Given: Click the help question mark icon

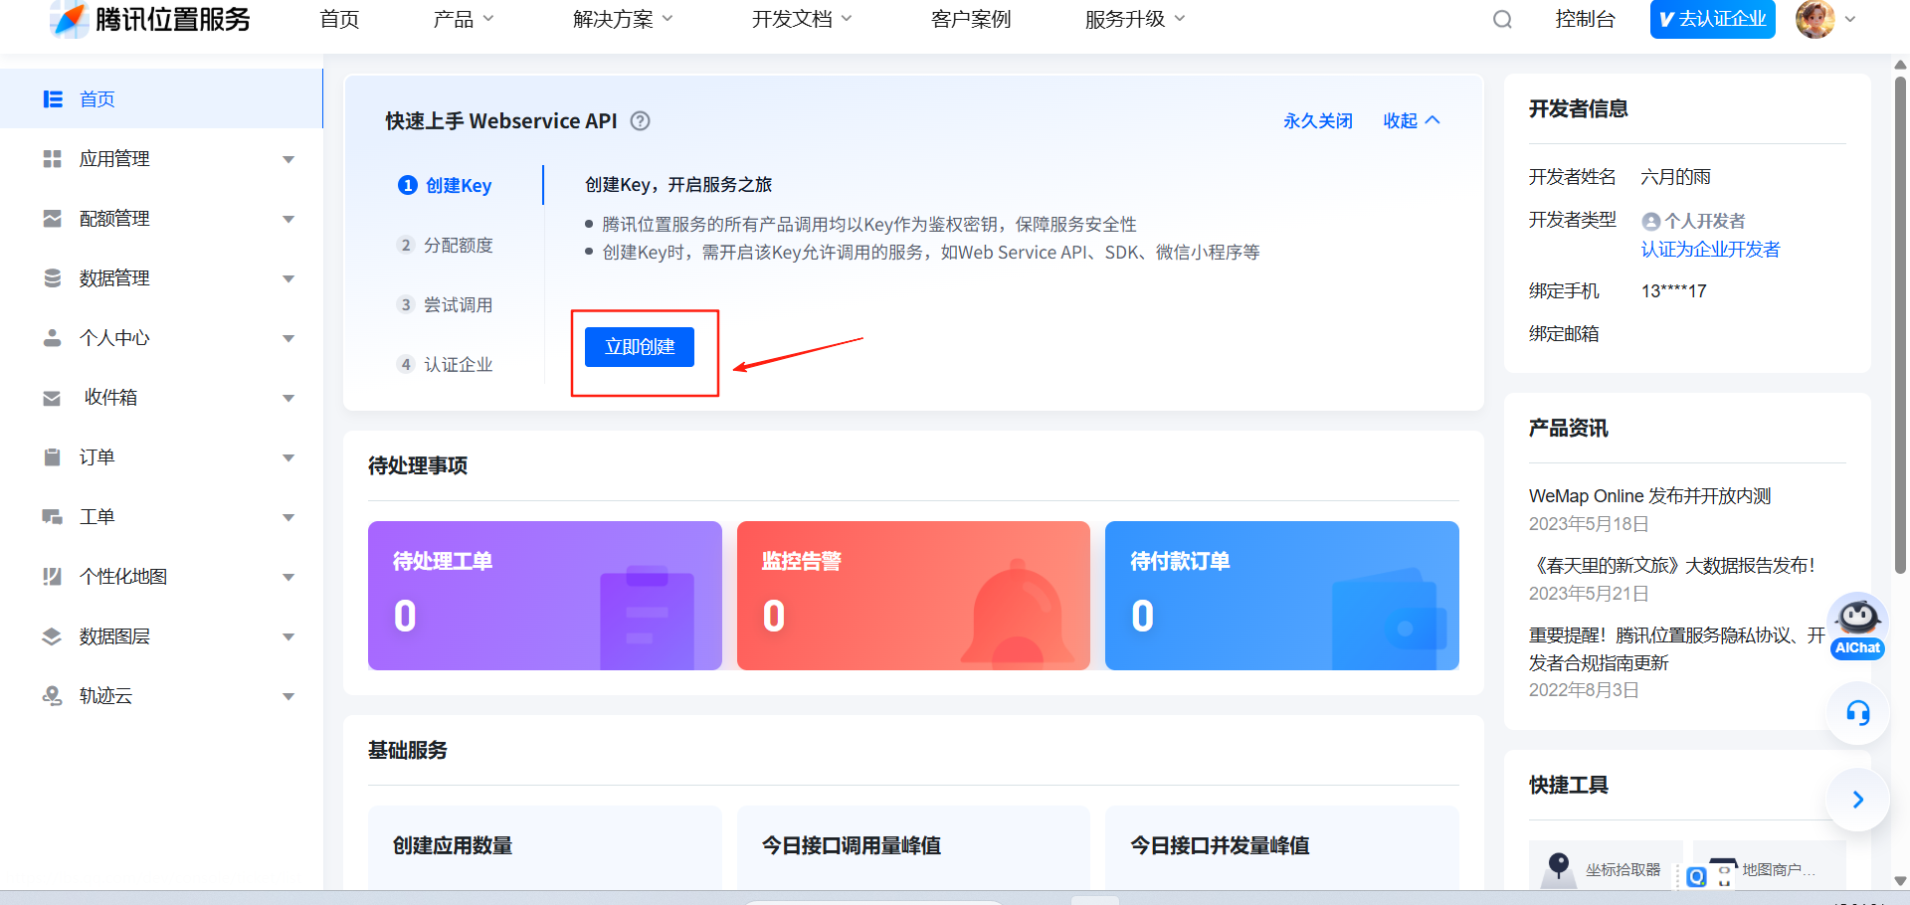Looking at the screenshot, I should point(641,121).
